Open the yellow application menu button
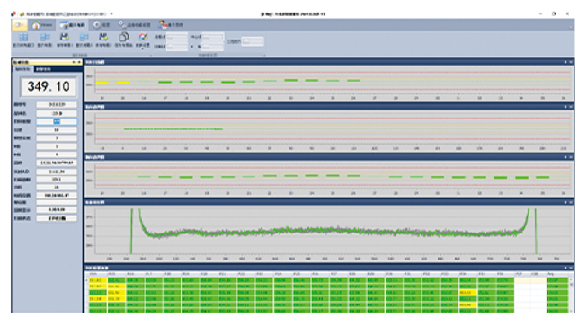587x326 pixels. click(x=19, y=24)
